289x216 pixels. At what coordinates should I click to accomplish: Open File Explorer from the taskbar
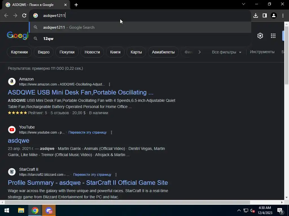coord(21,210)
